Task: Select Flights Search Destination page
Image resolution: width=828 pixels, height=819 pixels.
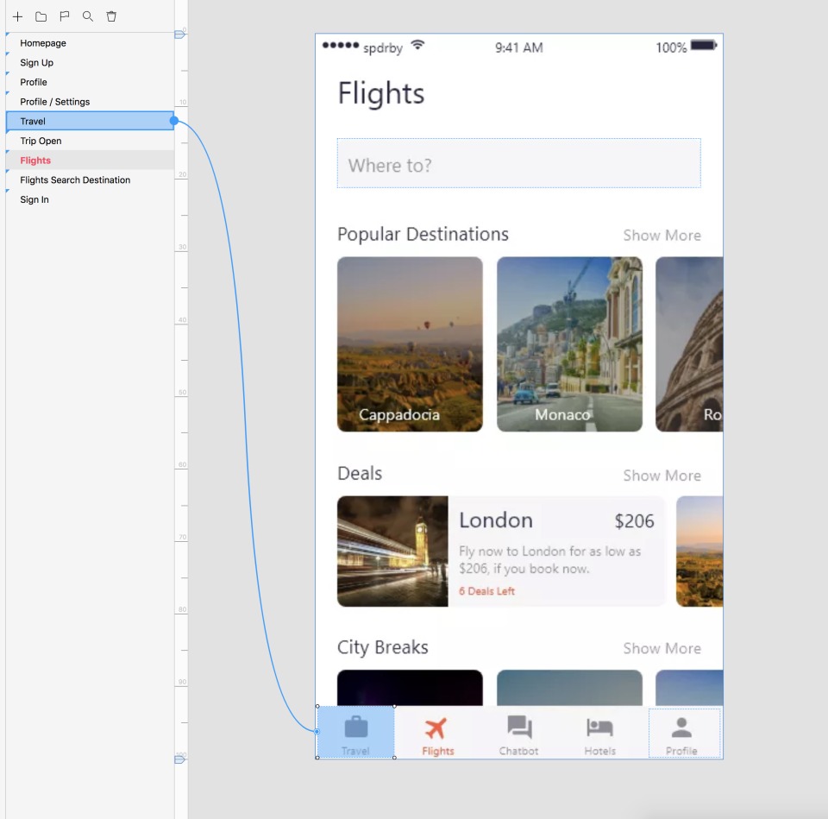Action: click(75, 180)
